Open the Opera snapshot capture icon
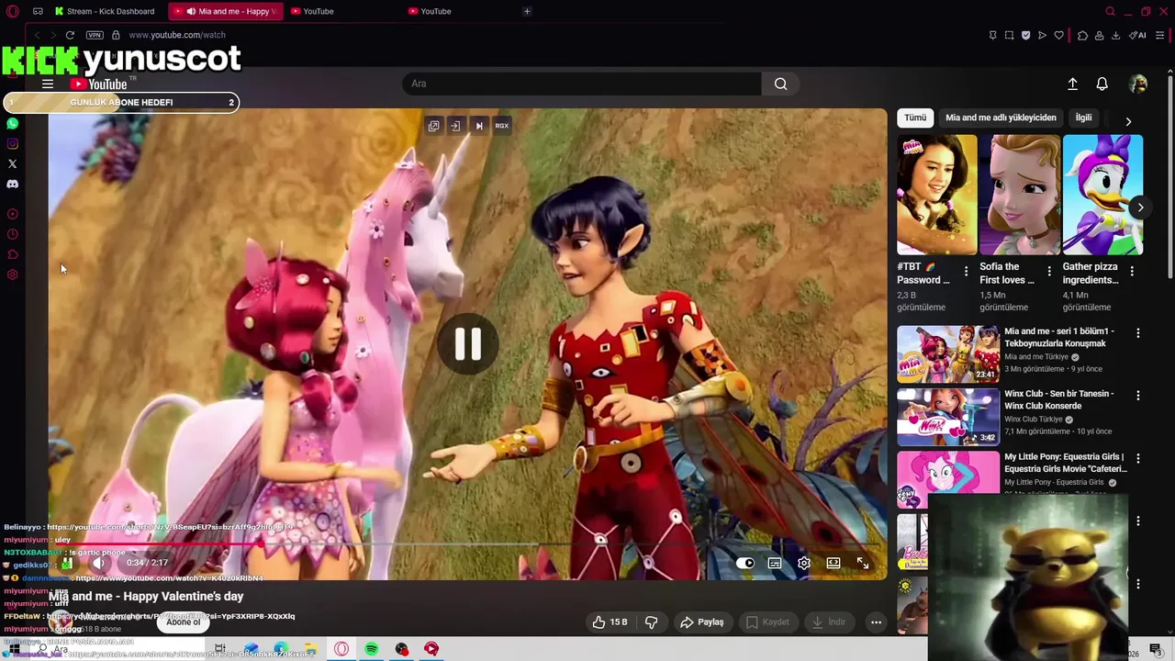Viewport: 1175px width, 661px height. coord(1009,35)
